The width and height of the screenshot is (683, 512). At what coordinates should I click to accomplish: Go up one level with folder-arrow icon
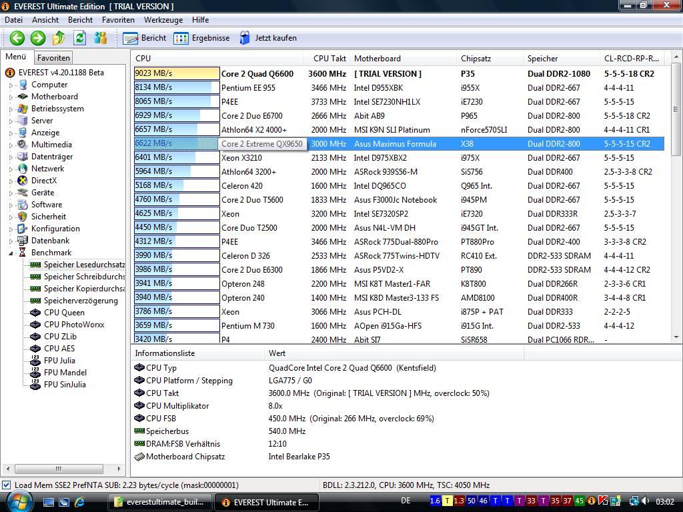(59, 38)
